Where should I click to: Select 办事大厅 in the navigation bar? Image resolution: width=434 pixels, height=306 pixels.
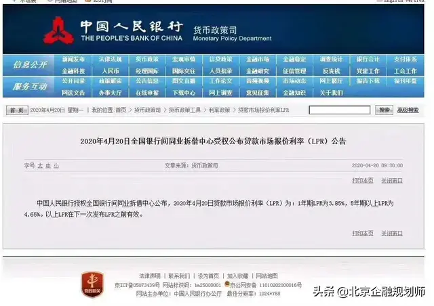pos(110,93)
